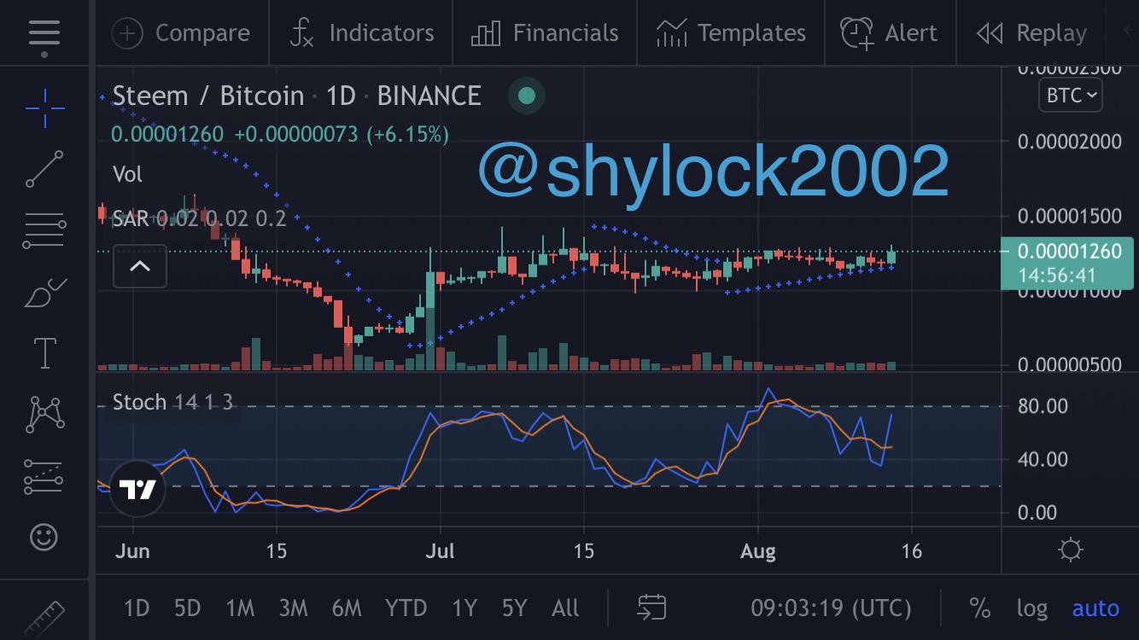Click the 0.00002000 price axis label
Image resolution: width=1139 pixels, height=640 pixels.
click(1070, 141)
